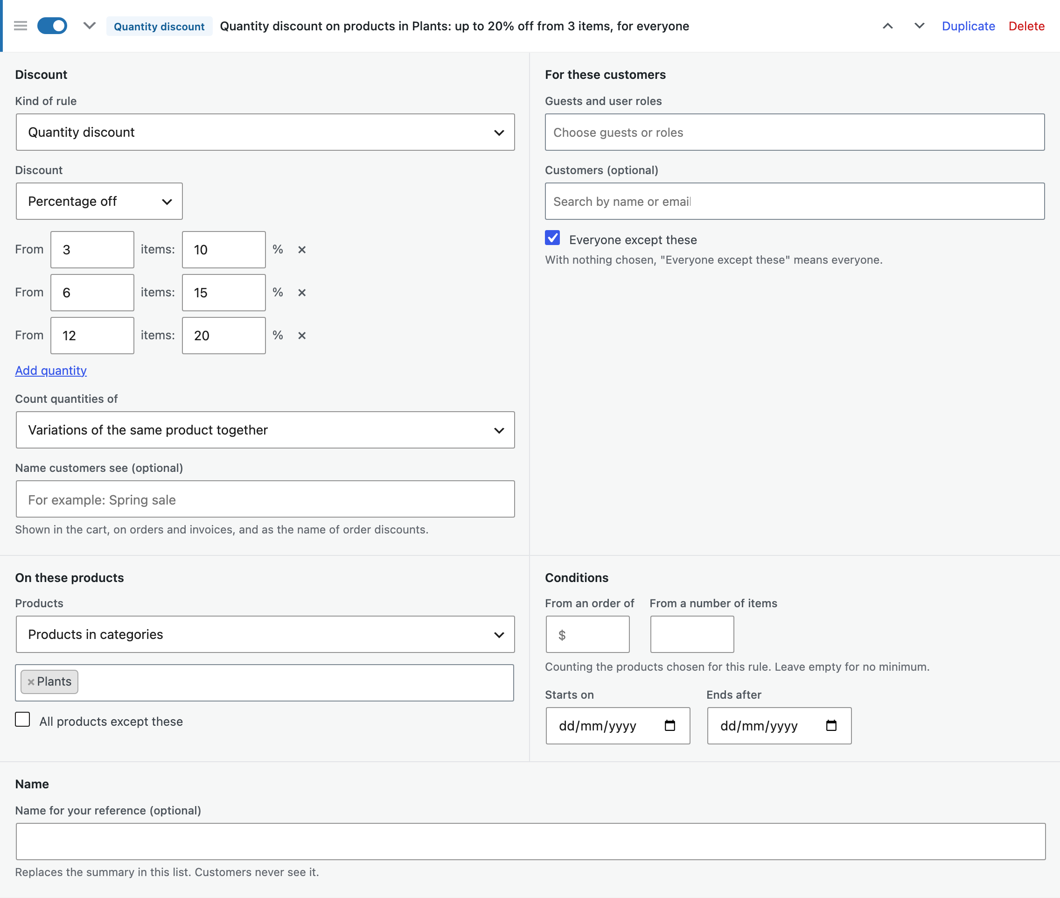Click the Quantity discount badge
This screenshot has width=1060, height=898.
pyautogui.click(x=159, y=27)
